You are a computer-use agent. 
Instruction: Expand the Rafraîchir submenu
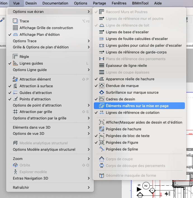50,188
